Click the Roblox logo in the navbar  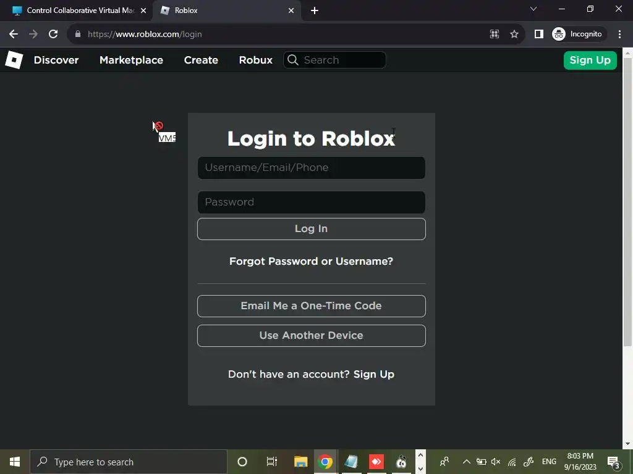[x=14, y=60]
